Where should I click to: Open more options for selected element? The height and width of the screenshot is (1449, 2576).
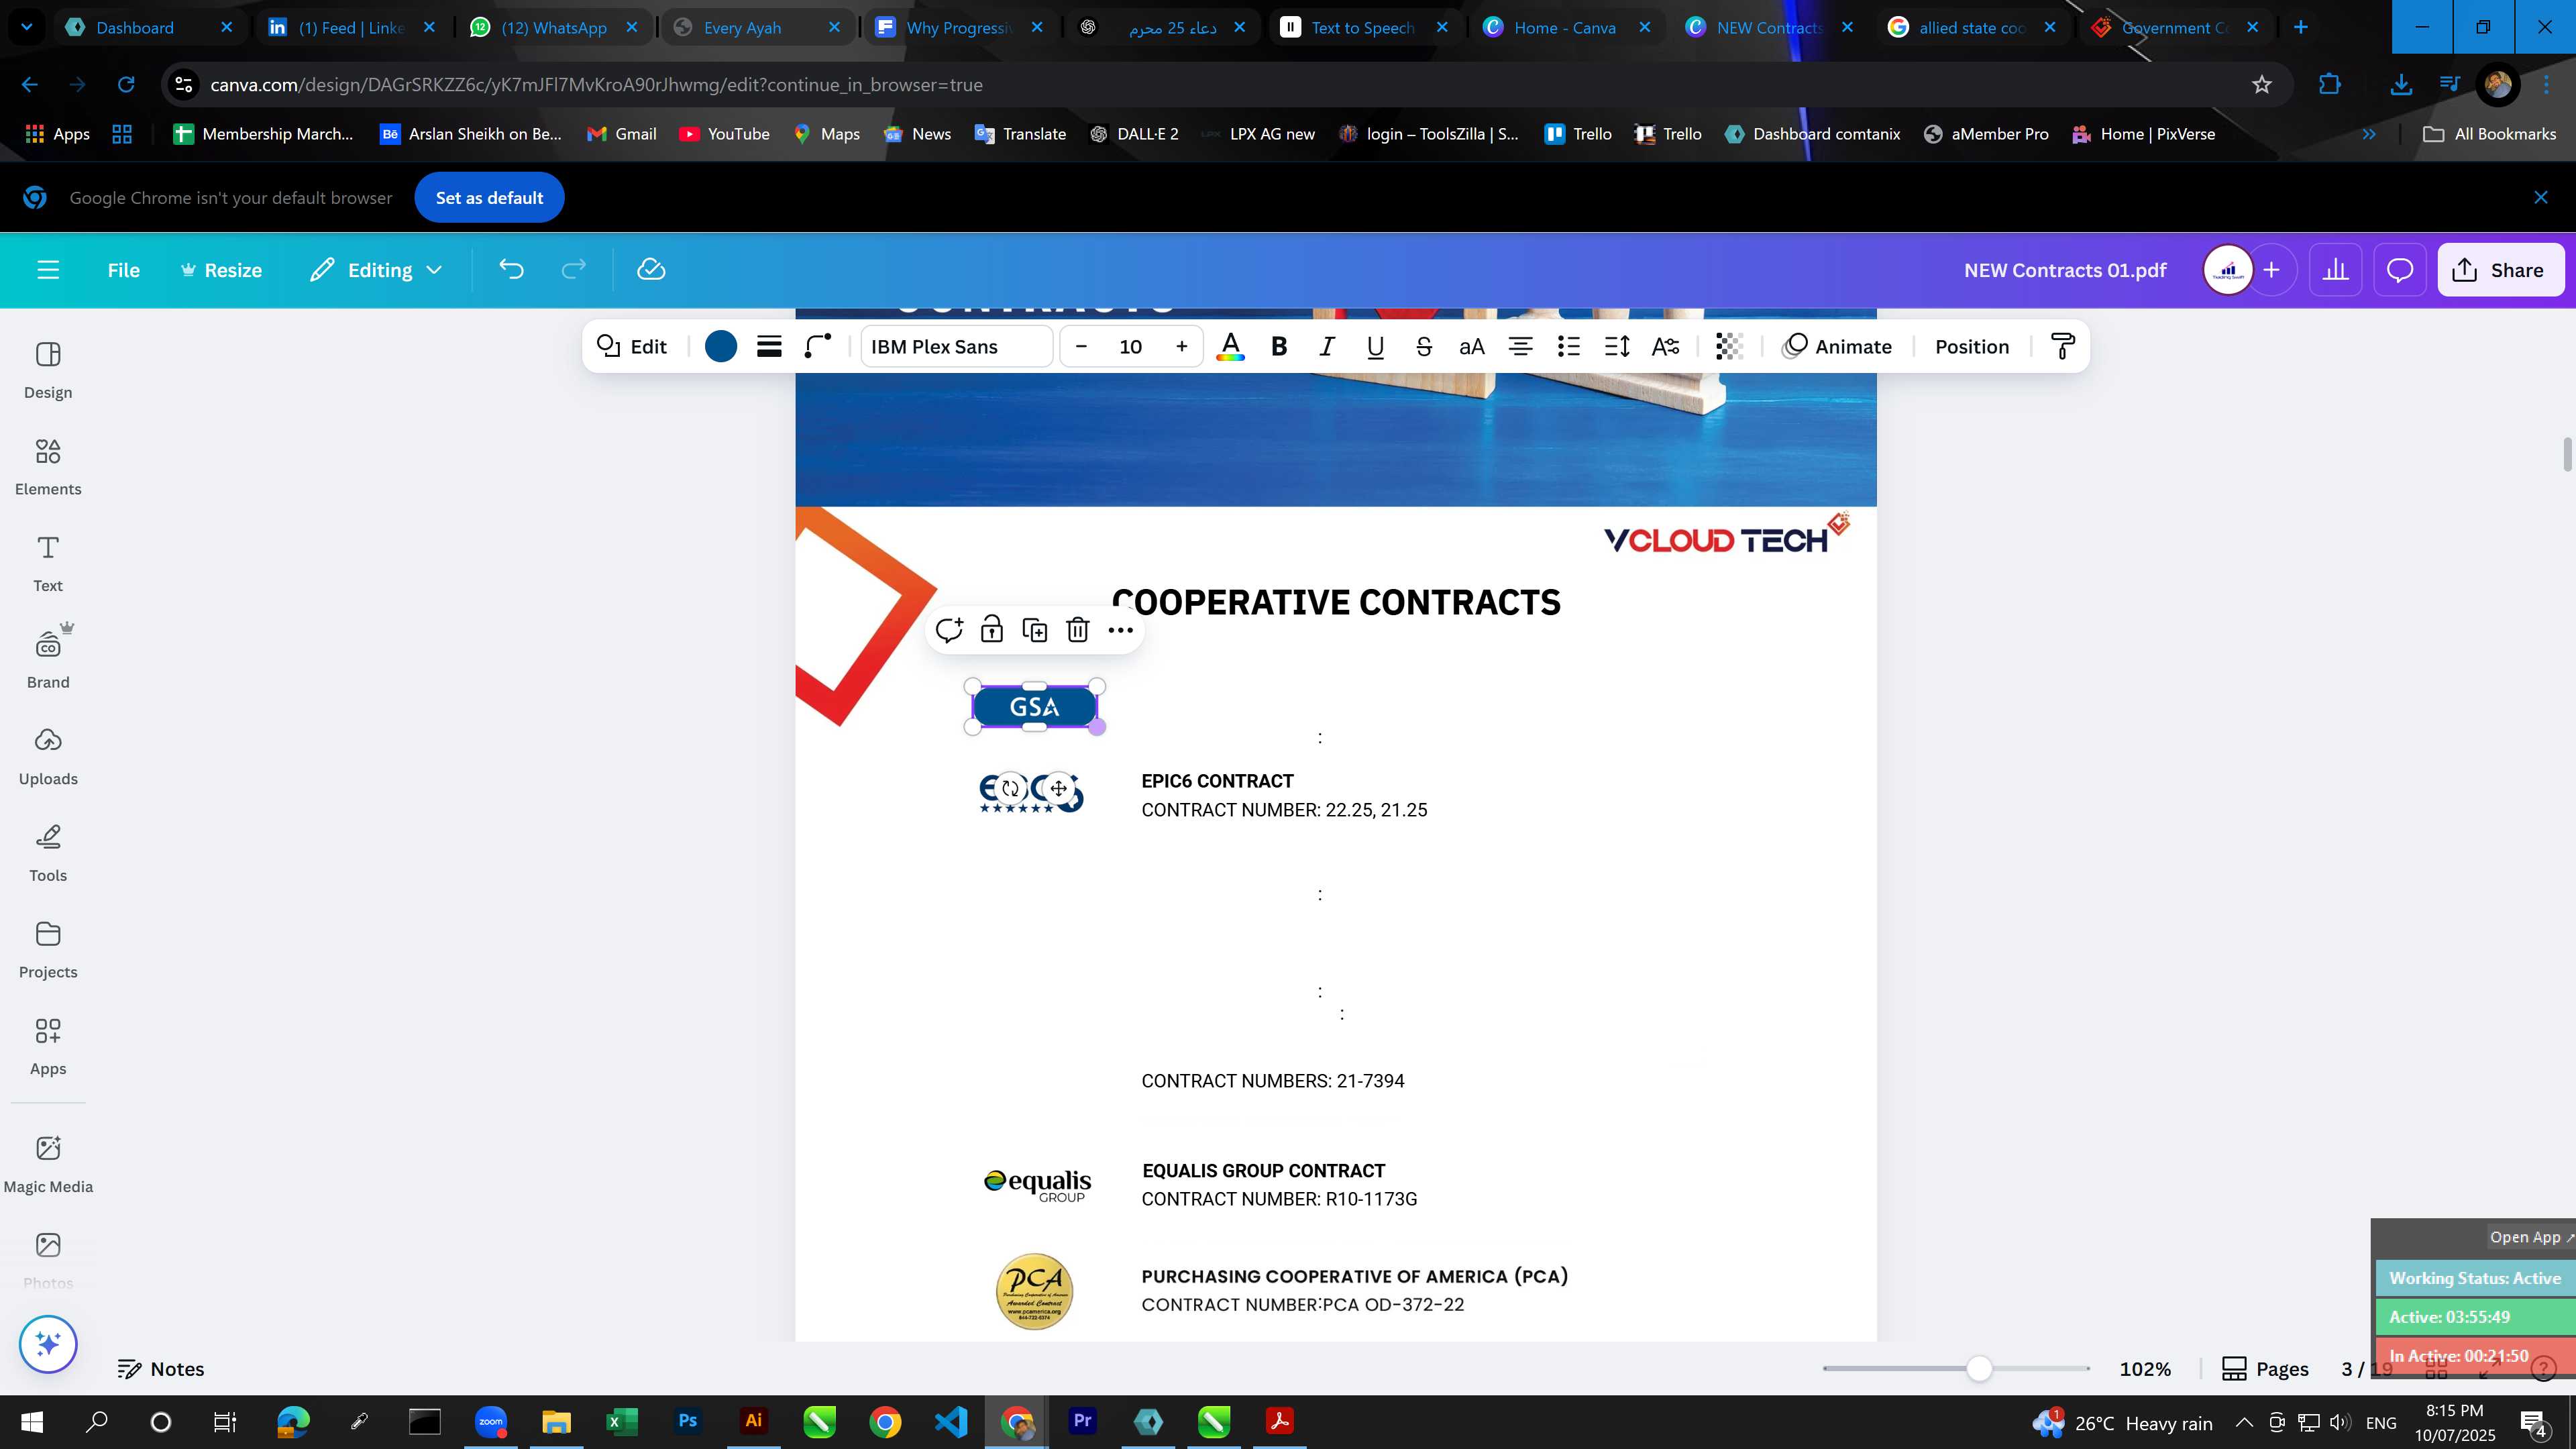tap(1120, 630)
